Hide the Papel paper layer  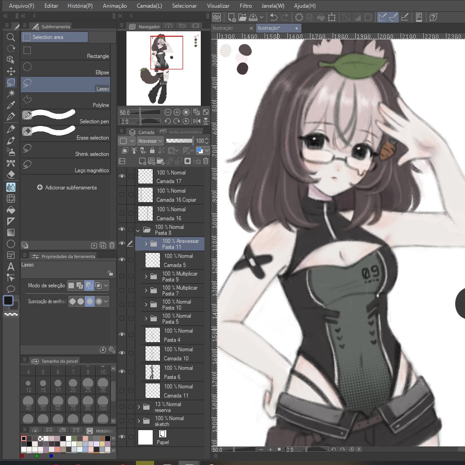click(x=122, y=437)
